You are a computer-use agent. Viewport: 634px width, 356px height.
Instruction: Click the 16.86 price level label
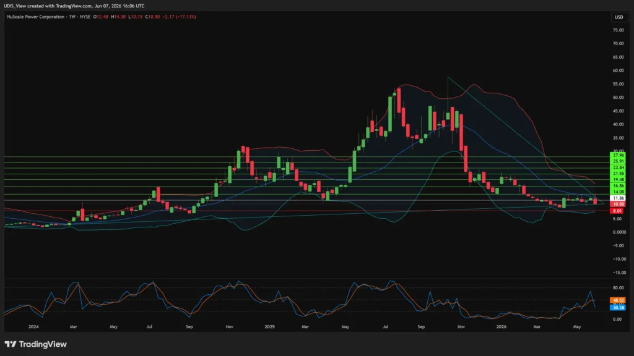click(x=618, y=186)
